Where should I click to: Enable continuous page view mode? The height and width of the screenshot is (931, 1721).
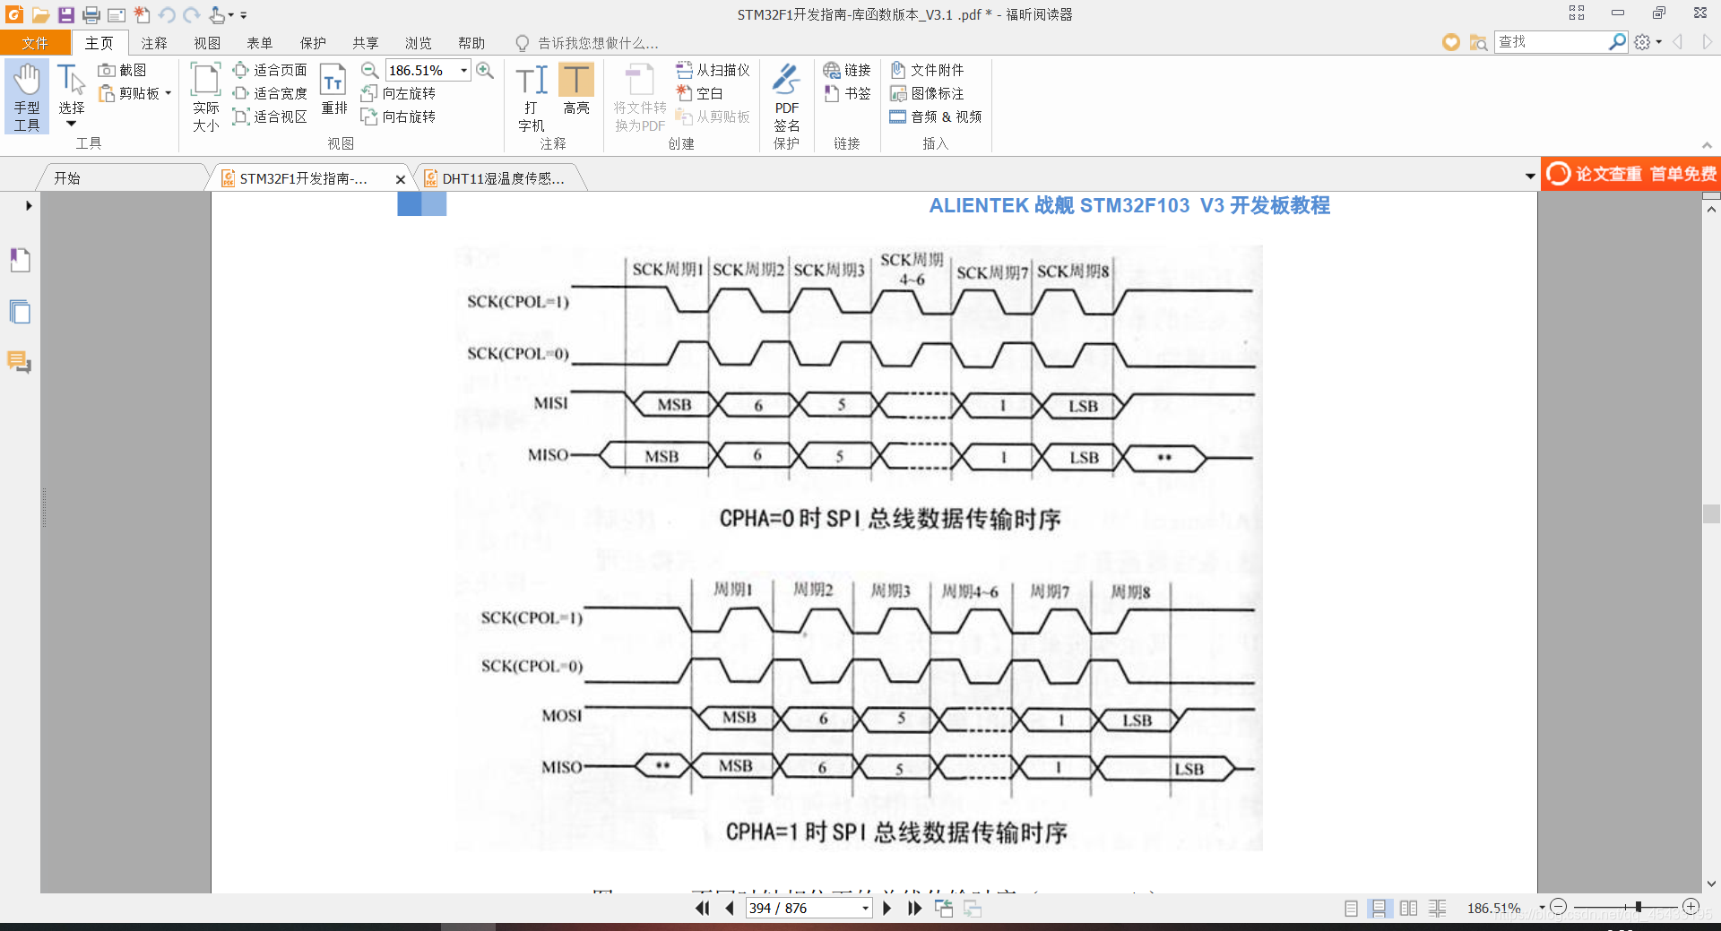[1379, 908]
